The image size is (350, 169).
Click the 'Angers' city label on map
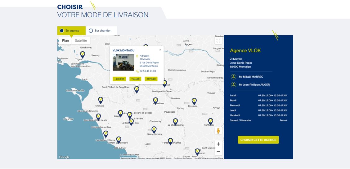189,44
